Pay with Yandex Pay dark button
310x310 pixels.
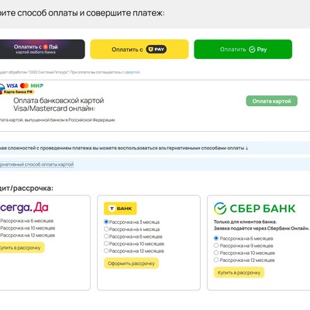tap(42, 50)
